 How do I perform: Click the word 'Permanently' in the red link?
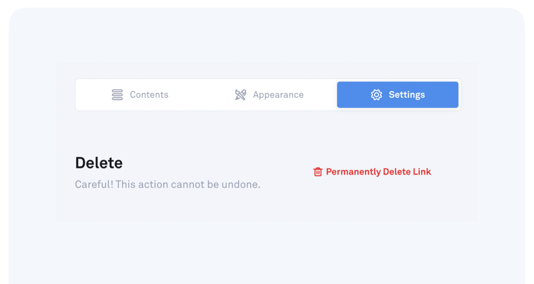click(353, 172)
